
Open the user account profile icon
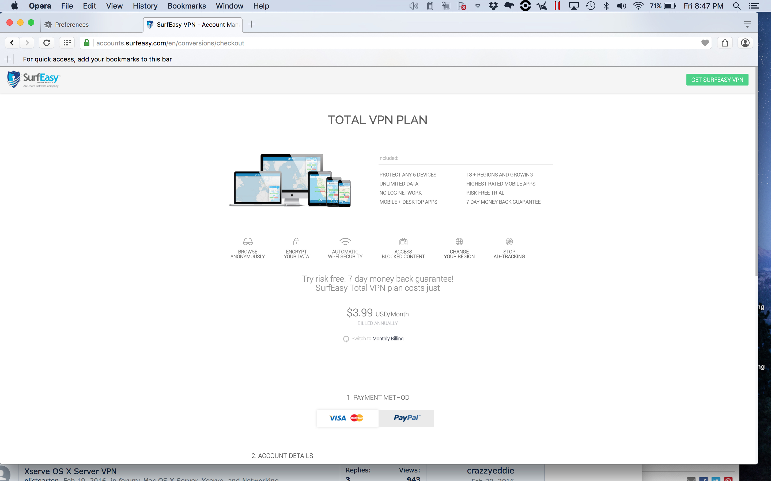tap(745, 43)
